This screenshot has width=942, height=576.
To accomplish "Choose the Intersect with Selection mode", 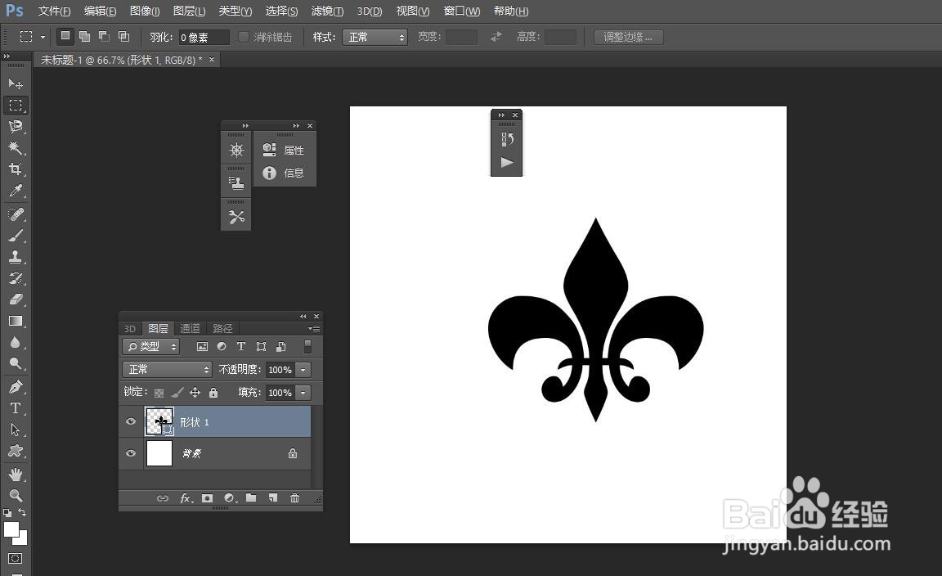I will 123,37.
